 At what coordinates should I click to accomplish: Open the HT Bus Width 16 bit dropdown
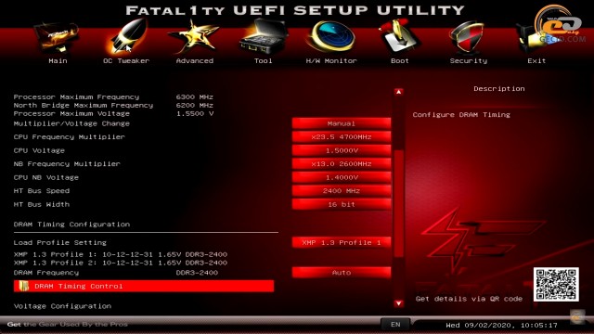(x=342, y=204)
